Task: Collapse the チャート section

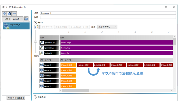Action: pyautogui.click(x=35, y=23)
